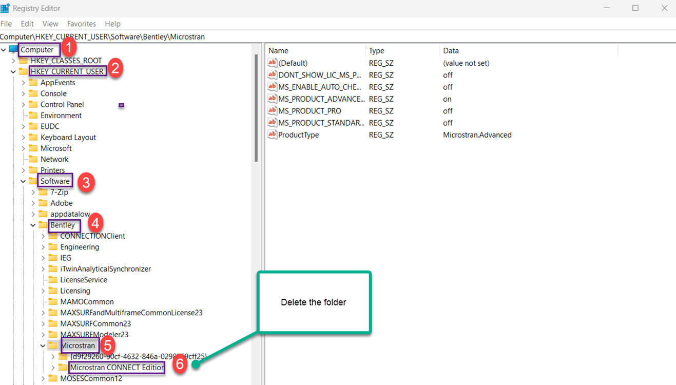The height and width of the screenshot is (385, 676).
Task: Click the ab icon next to ProductType
Action: tap(272, 134)
